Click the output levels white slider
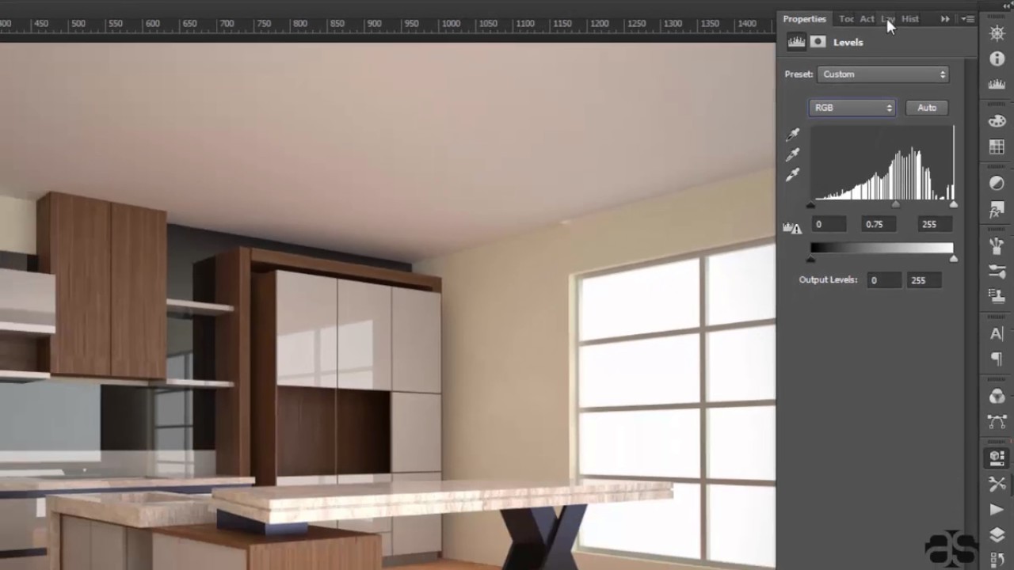This screenshot has width=1014, height=570. tap(954, 260)
